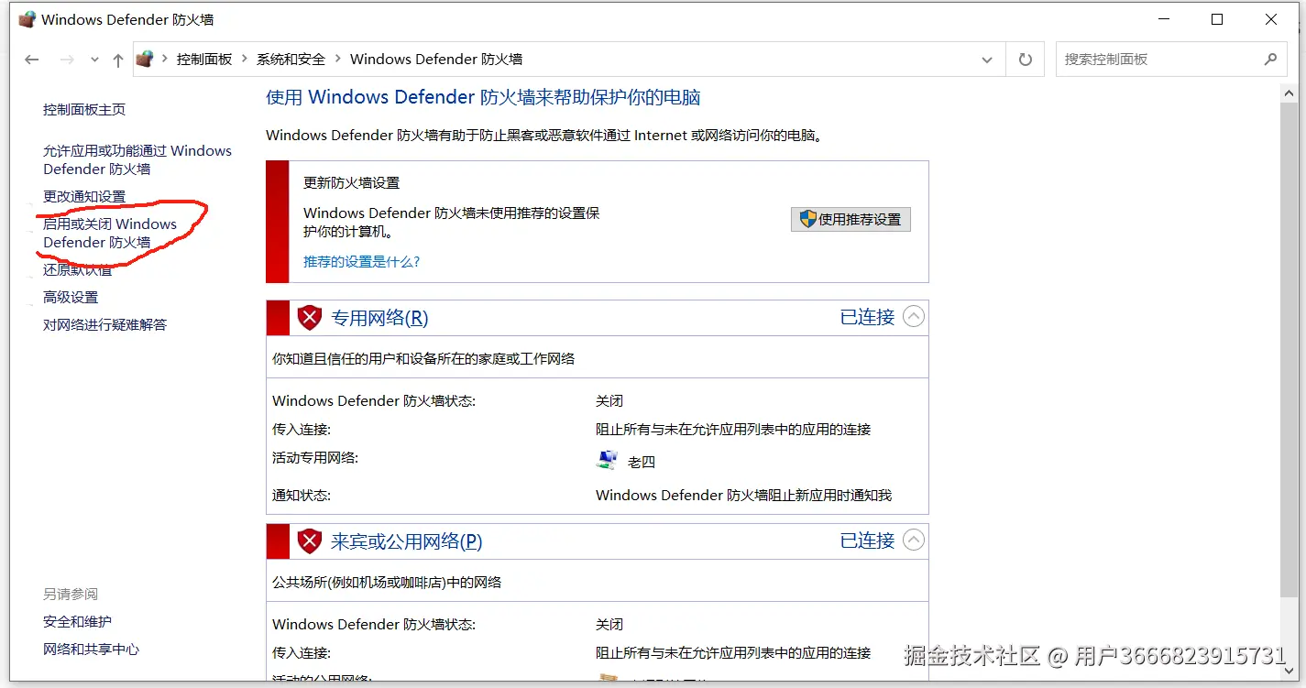The height and width of the screenshot is (688, 1306).
Task: Minimize the Windows Defender 防火墙 window
Action: pyautogui.click(x=1164, y=19)
